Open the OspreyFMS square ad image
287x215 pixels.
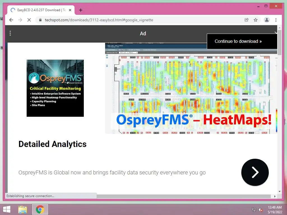point(55,88)
